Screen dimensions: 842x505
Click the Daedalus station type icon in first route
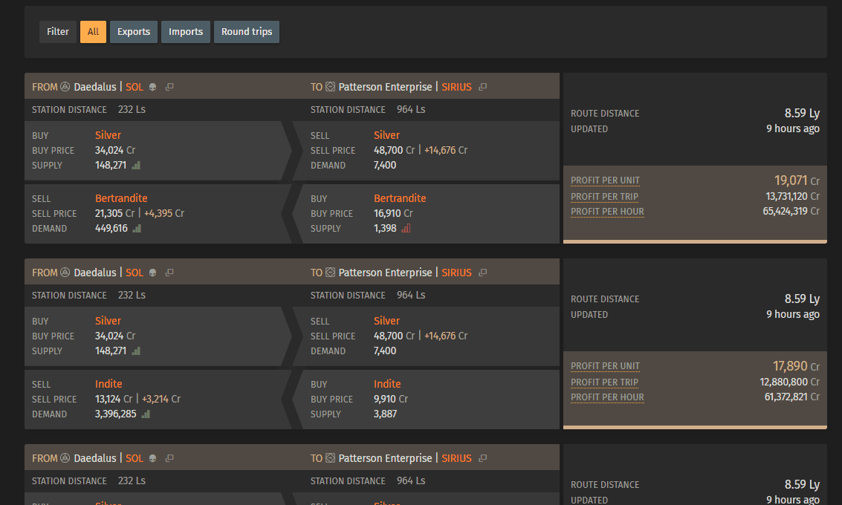[x=65, y=87]
